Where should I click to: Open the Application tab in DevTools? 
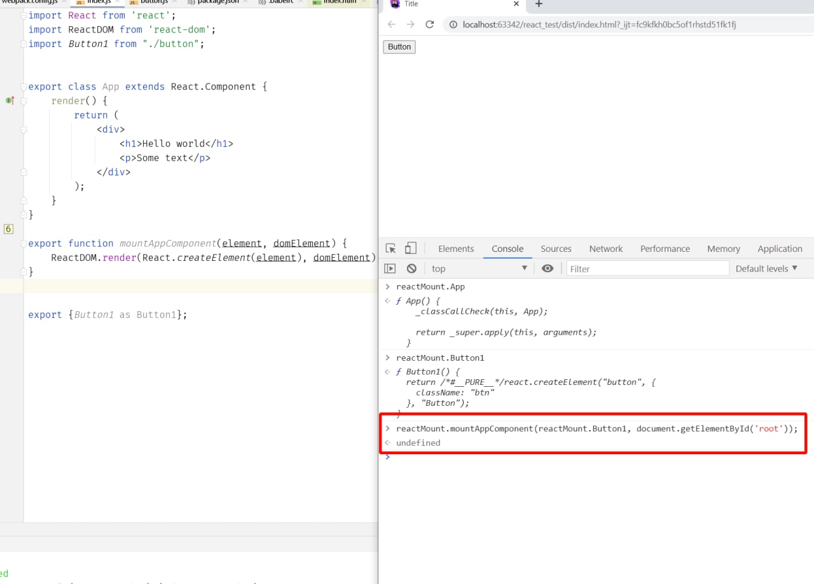coord(780,249)
